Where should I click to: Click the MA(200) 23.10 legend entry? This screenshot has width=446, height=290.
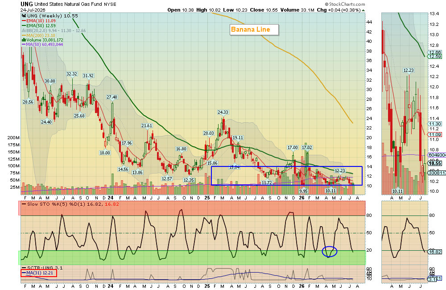coord(39,35)
